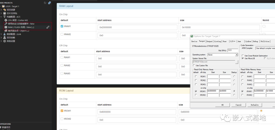Screen dimensions: 275x130
Task: Open the Debug tab in options dialog
Action: [255, 41]
